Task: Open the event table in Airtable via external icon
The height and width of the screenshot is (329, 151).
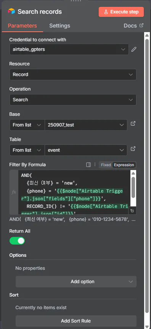Action: coord(133,149)
